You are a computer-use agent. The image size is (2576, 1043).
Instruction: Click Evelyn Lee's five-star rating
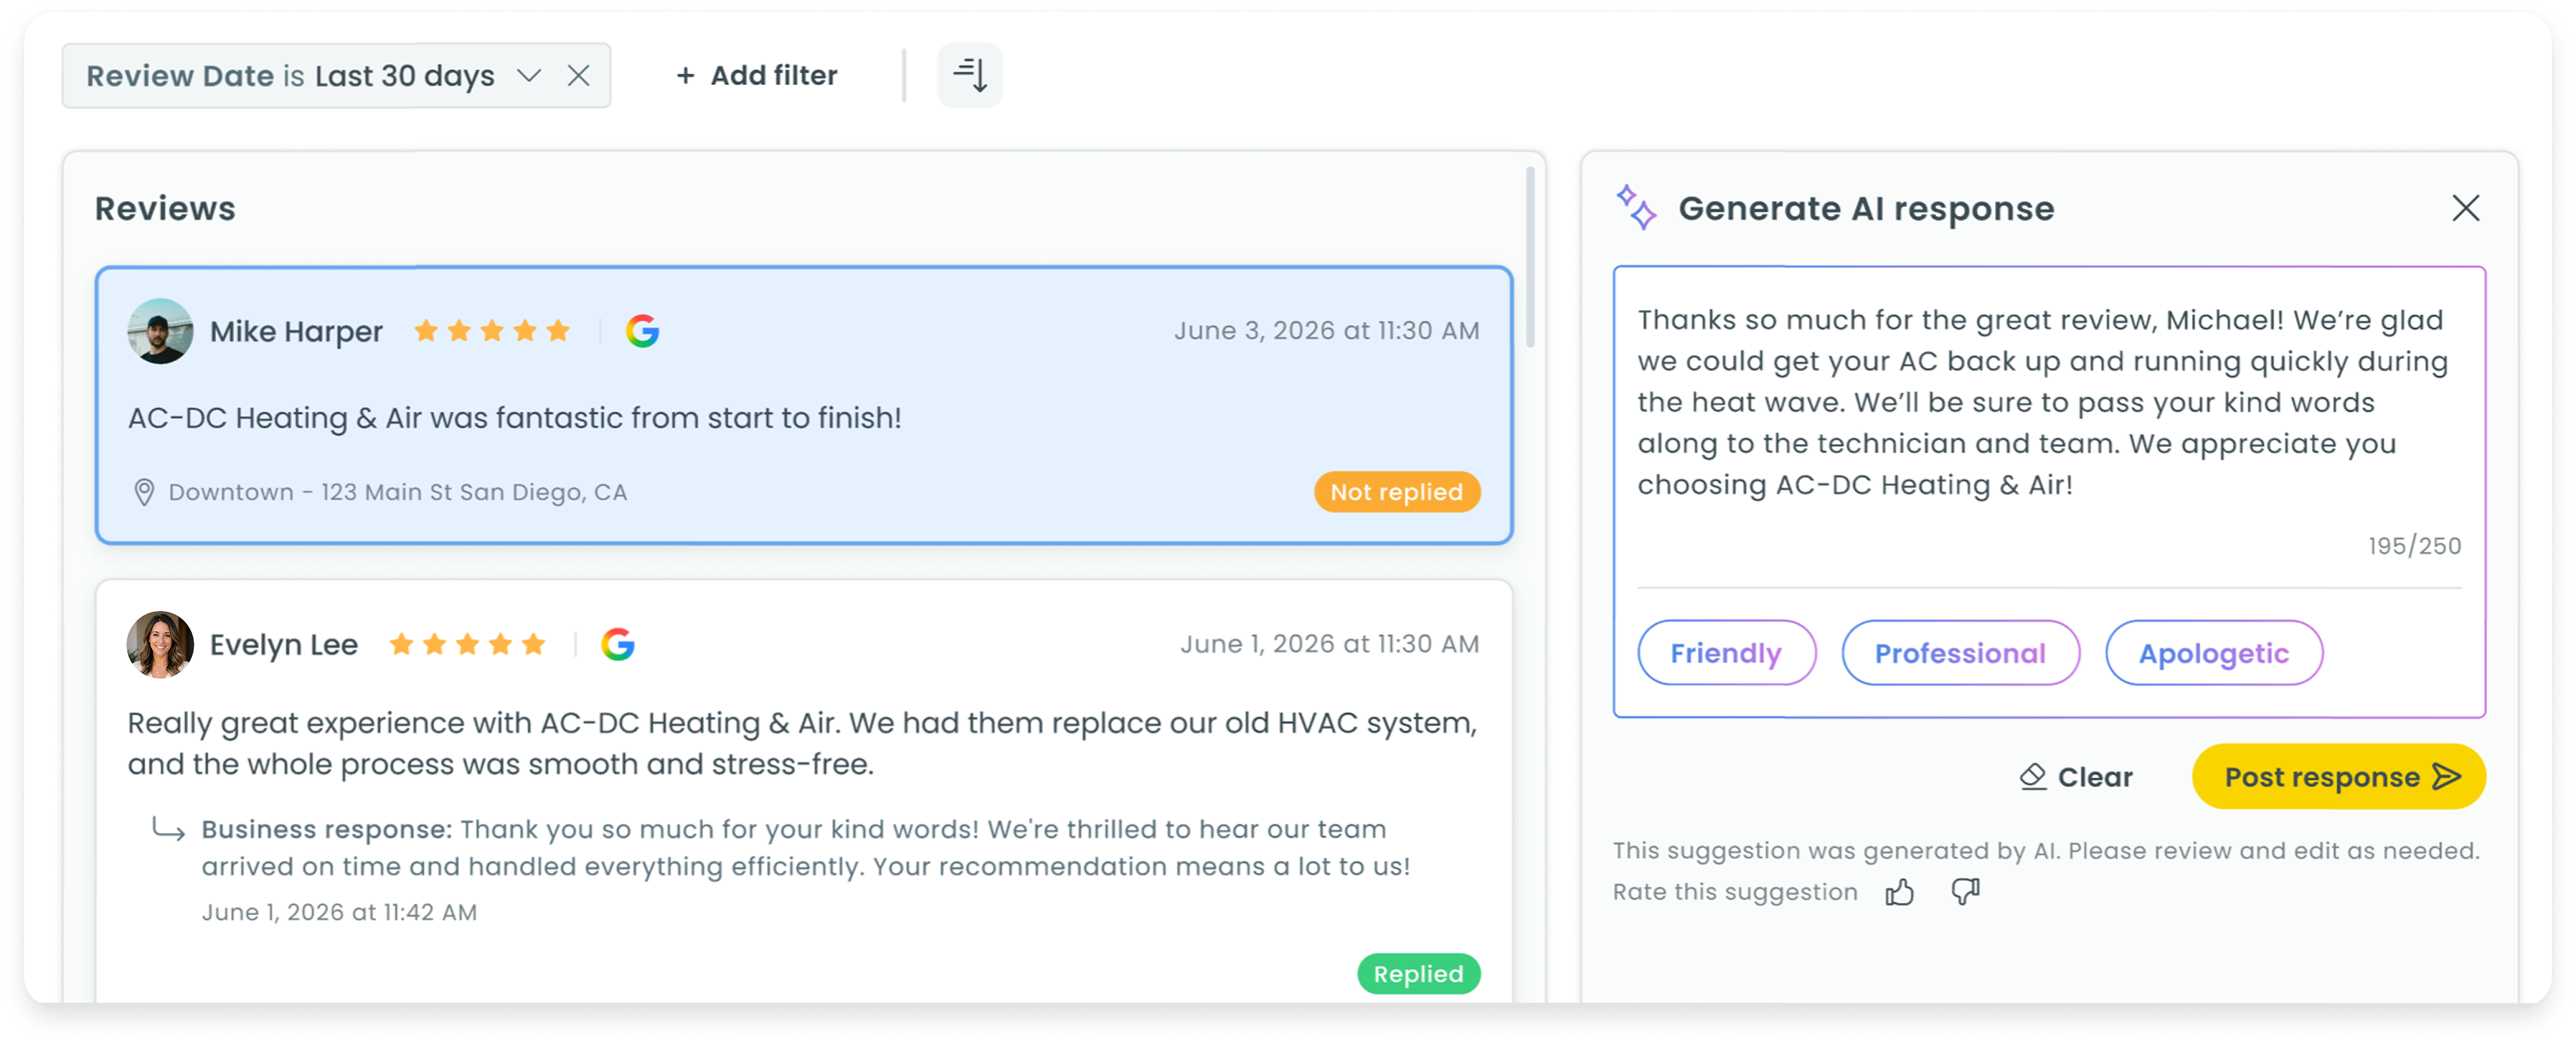tap(467, 645)
